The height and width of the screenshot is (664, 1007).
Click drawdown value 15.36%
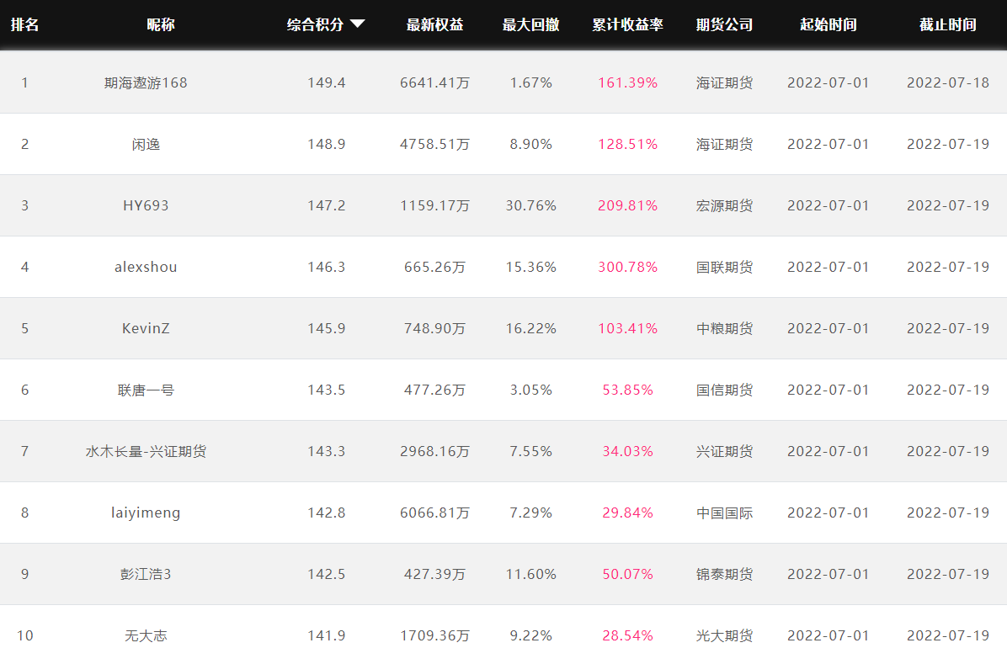[531, 267]
